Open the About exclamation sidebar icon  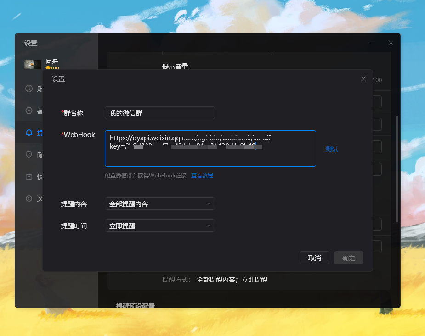29,198
